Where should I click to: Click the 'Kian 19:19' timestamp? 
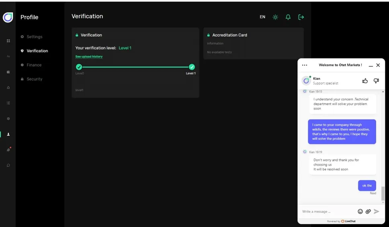click(315, 152)
